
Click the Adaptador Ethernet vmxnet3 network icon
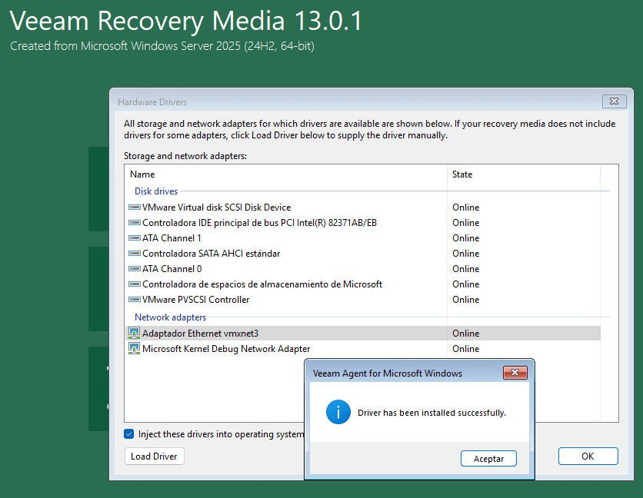(134, 334)
